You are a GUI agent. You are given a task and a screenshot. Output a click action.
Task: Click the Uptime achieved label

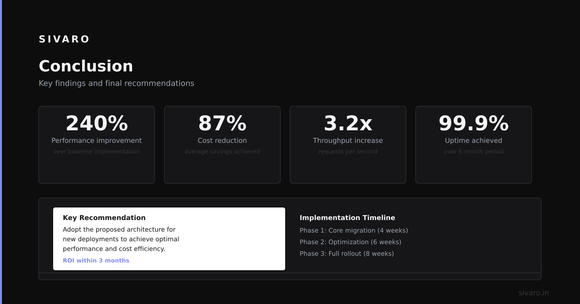[474, 140]
